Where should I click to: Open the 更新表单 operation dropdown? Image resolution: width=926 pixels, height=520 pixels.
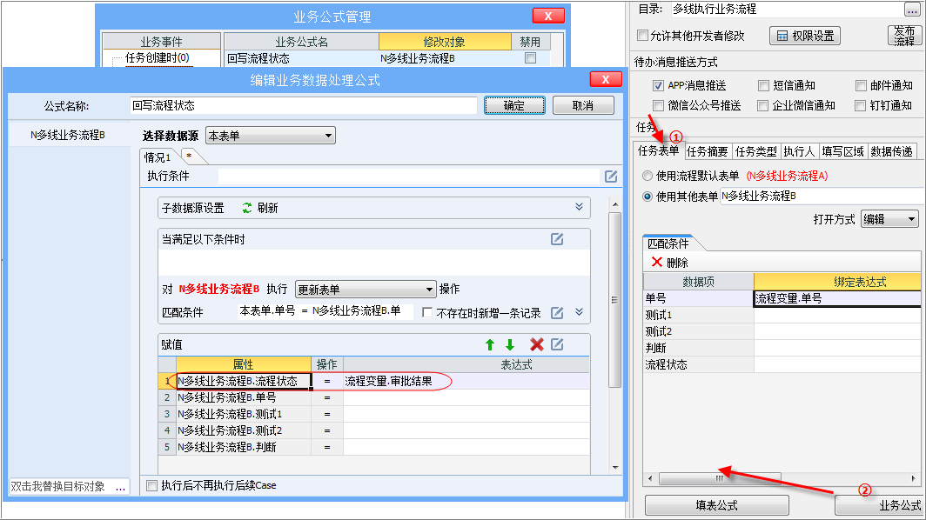[366, 290]
